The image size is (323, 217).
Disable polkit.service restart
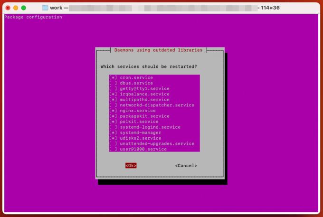[x=113, y=122]
